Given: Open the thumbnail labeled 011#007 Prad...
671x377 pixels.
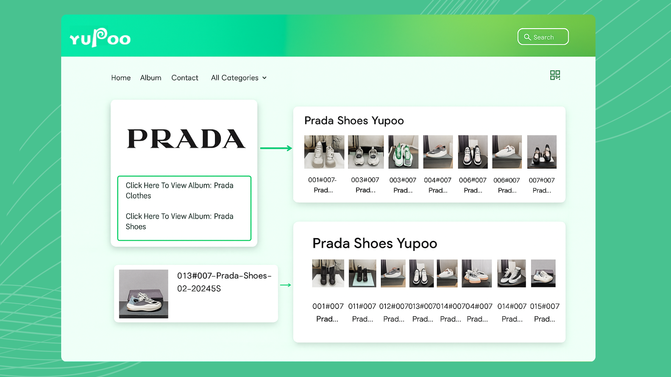Looking at the screenshot, I should point(362,273).
